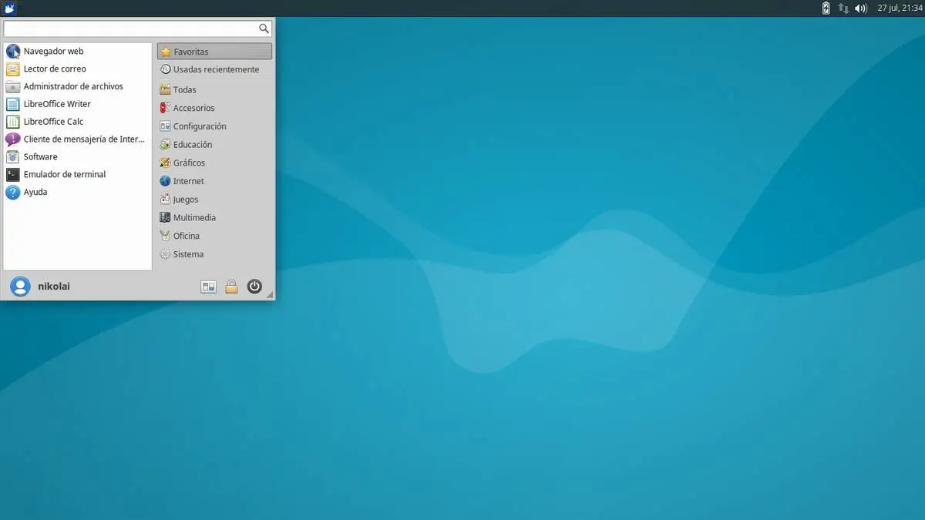The width and height of the screenshot is (925, 520).
Task: Click the Ayuda question mark icon
Action: (x=12, y=192)
